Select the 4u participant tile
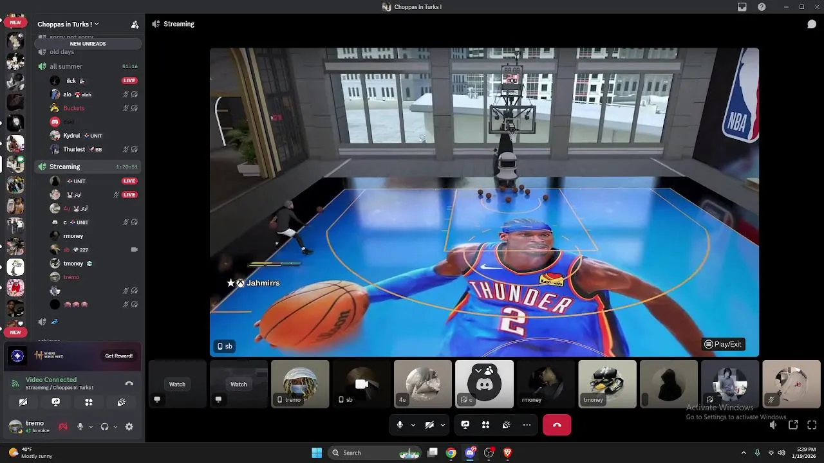This screenshot has width=824, height=463. pos(423,384)
